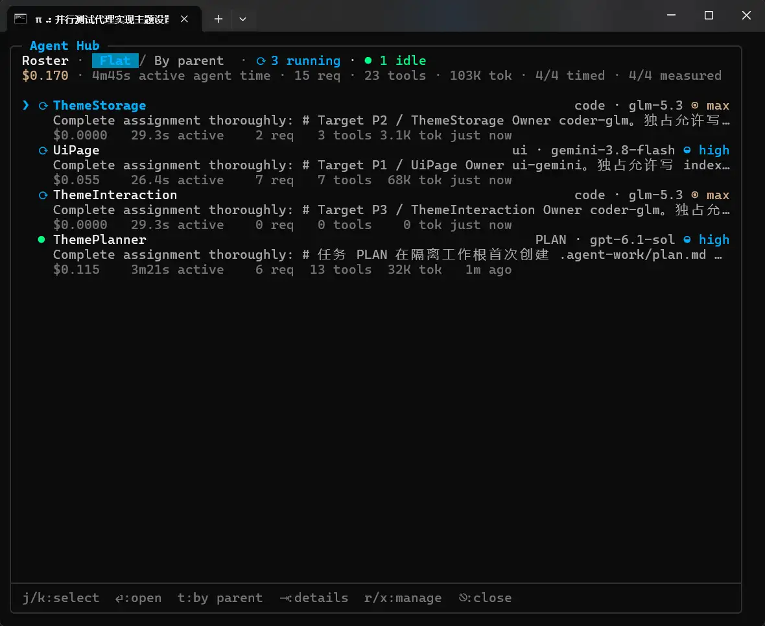Click the 't:by parent' footer hint
765x626 pixels.
(220, 597)
